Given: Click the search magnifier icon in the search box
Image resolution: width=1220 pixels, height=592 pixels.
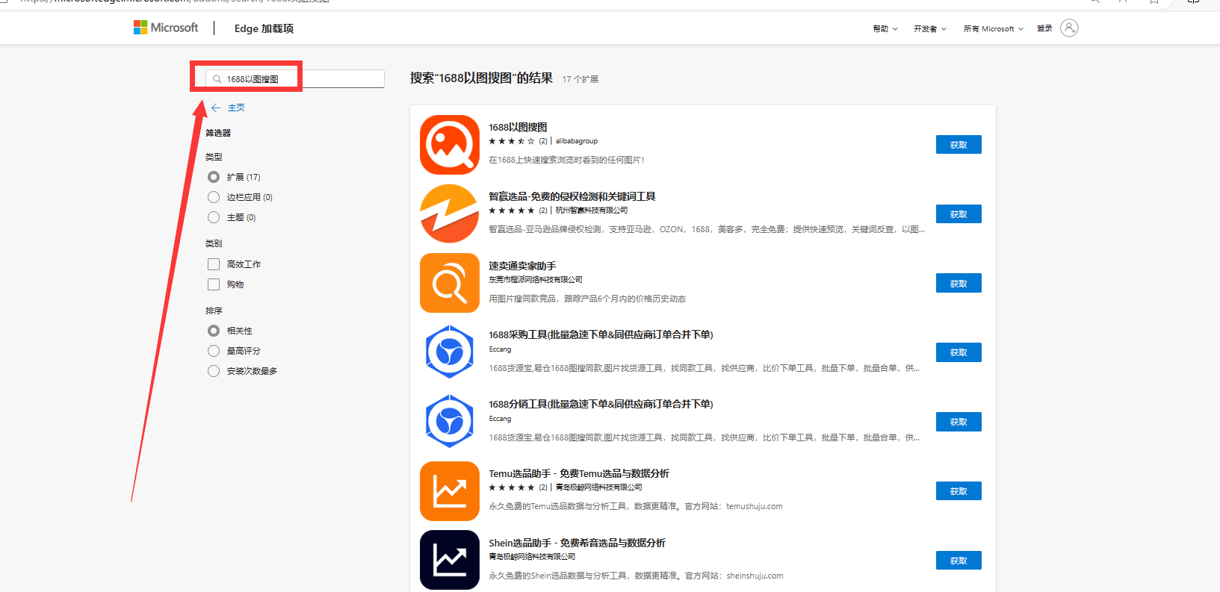Looking at the screenshot, I should tap(217, 79).
